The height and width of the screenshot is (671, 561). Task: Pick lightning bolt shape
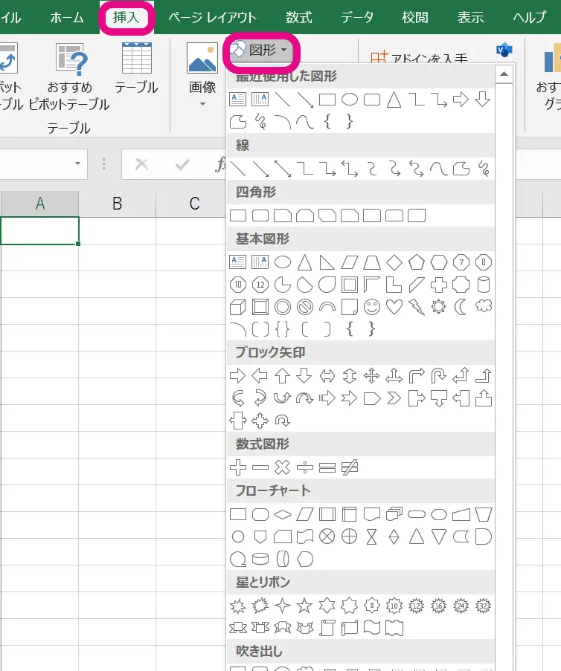[x=416, y=307]
